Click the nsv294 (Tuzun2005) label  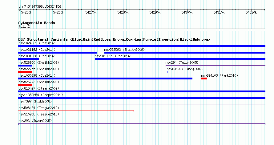(x=182, y=62)
